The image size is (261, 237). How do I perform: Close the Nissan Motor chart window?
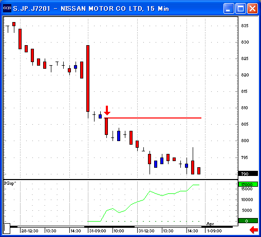[252, 8]
